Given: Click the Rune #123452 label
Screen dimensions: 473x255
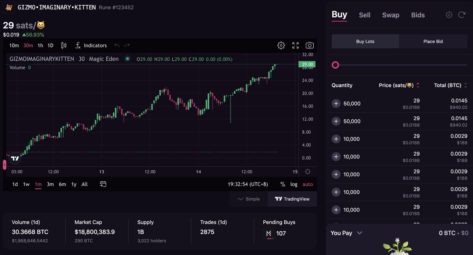Looking at the screenshot, I should tap(116, 7).
